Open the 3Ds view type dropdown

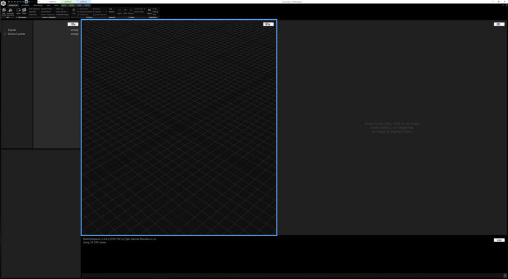click(268, 24)
